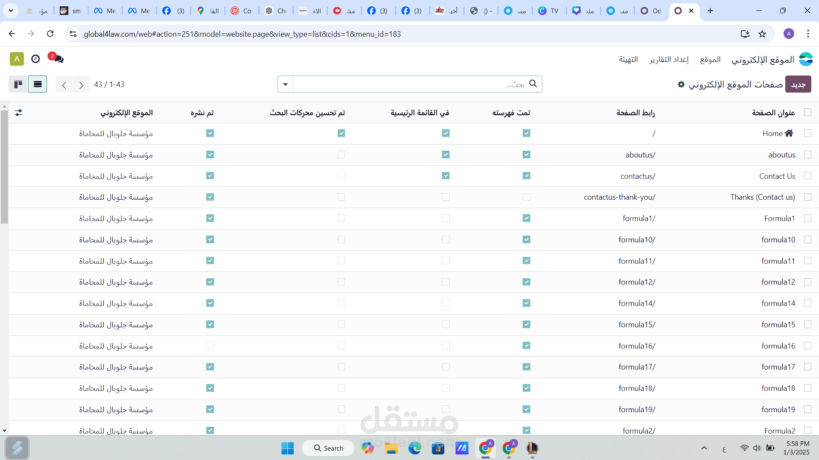
Task: Open the page settings gear icon
Action: pos(681,84)
